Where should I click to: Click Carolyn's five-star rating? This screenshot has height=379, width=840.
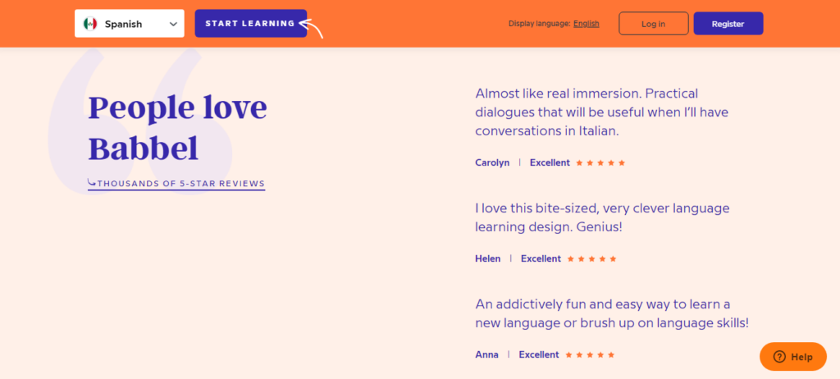pyautogui.click(x=600, y=163)
